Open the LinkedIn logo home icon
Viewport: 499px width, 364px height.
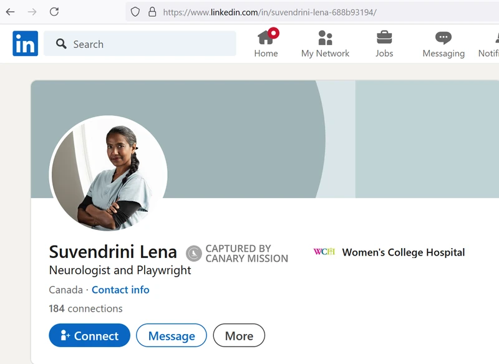click(x=25, y=44)
